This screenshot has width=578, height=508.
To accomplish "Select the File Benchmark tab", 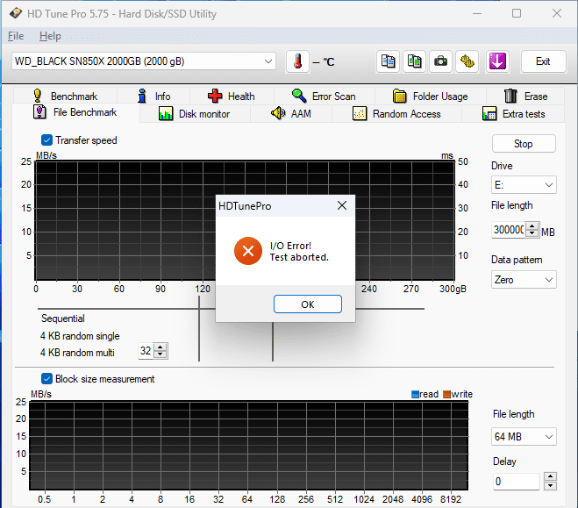I will (x=75, y=112).
